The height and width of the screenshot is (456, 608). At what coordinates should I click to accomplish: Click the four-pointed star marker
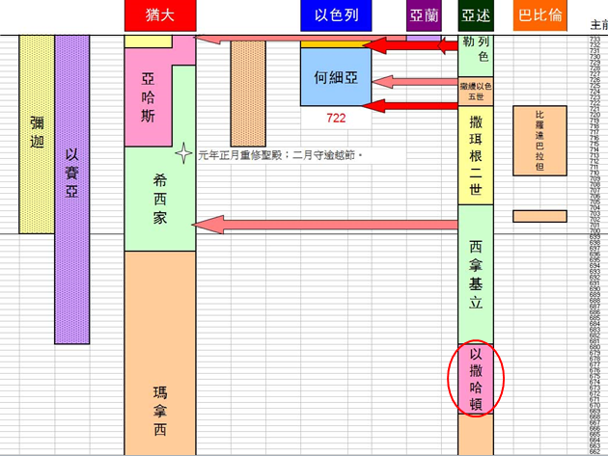coord(183,153)
